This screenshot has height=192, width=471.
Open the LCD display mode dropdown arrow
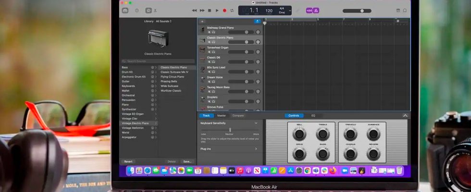pos(290,11)
